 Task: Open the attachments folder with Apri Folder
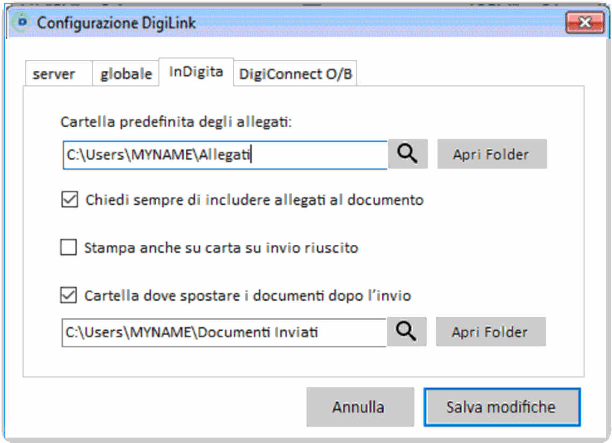pos(492,154)
